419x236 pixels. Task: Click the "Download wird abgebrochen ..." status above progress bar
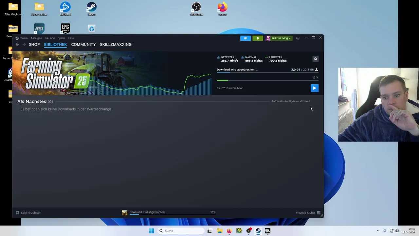[237, 69]
